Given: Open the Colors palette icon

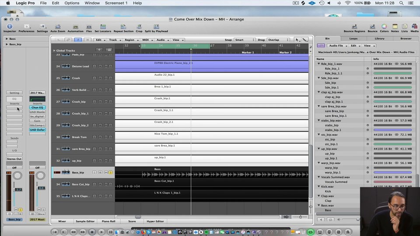Looking at the screenshot, I should [x=384, y=28].
